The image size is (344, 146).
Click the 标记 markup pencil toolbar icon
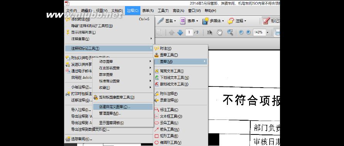(x=266, y=21)
